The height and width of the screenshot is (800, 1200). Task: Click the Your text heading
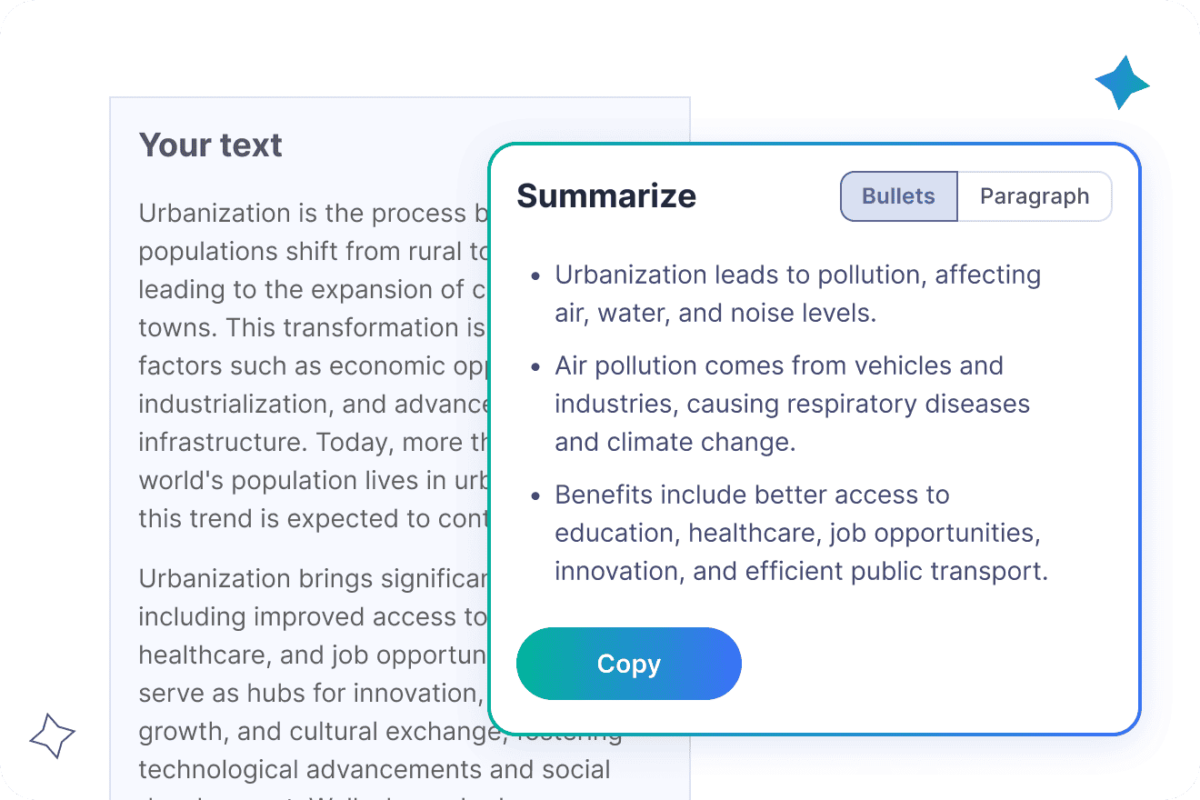click(211, 145)
